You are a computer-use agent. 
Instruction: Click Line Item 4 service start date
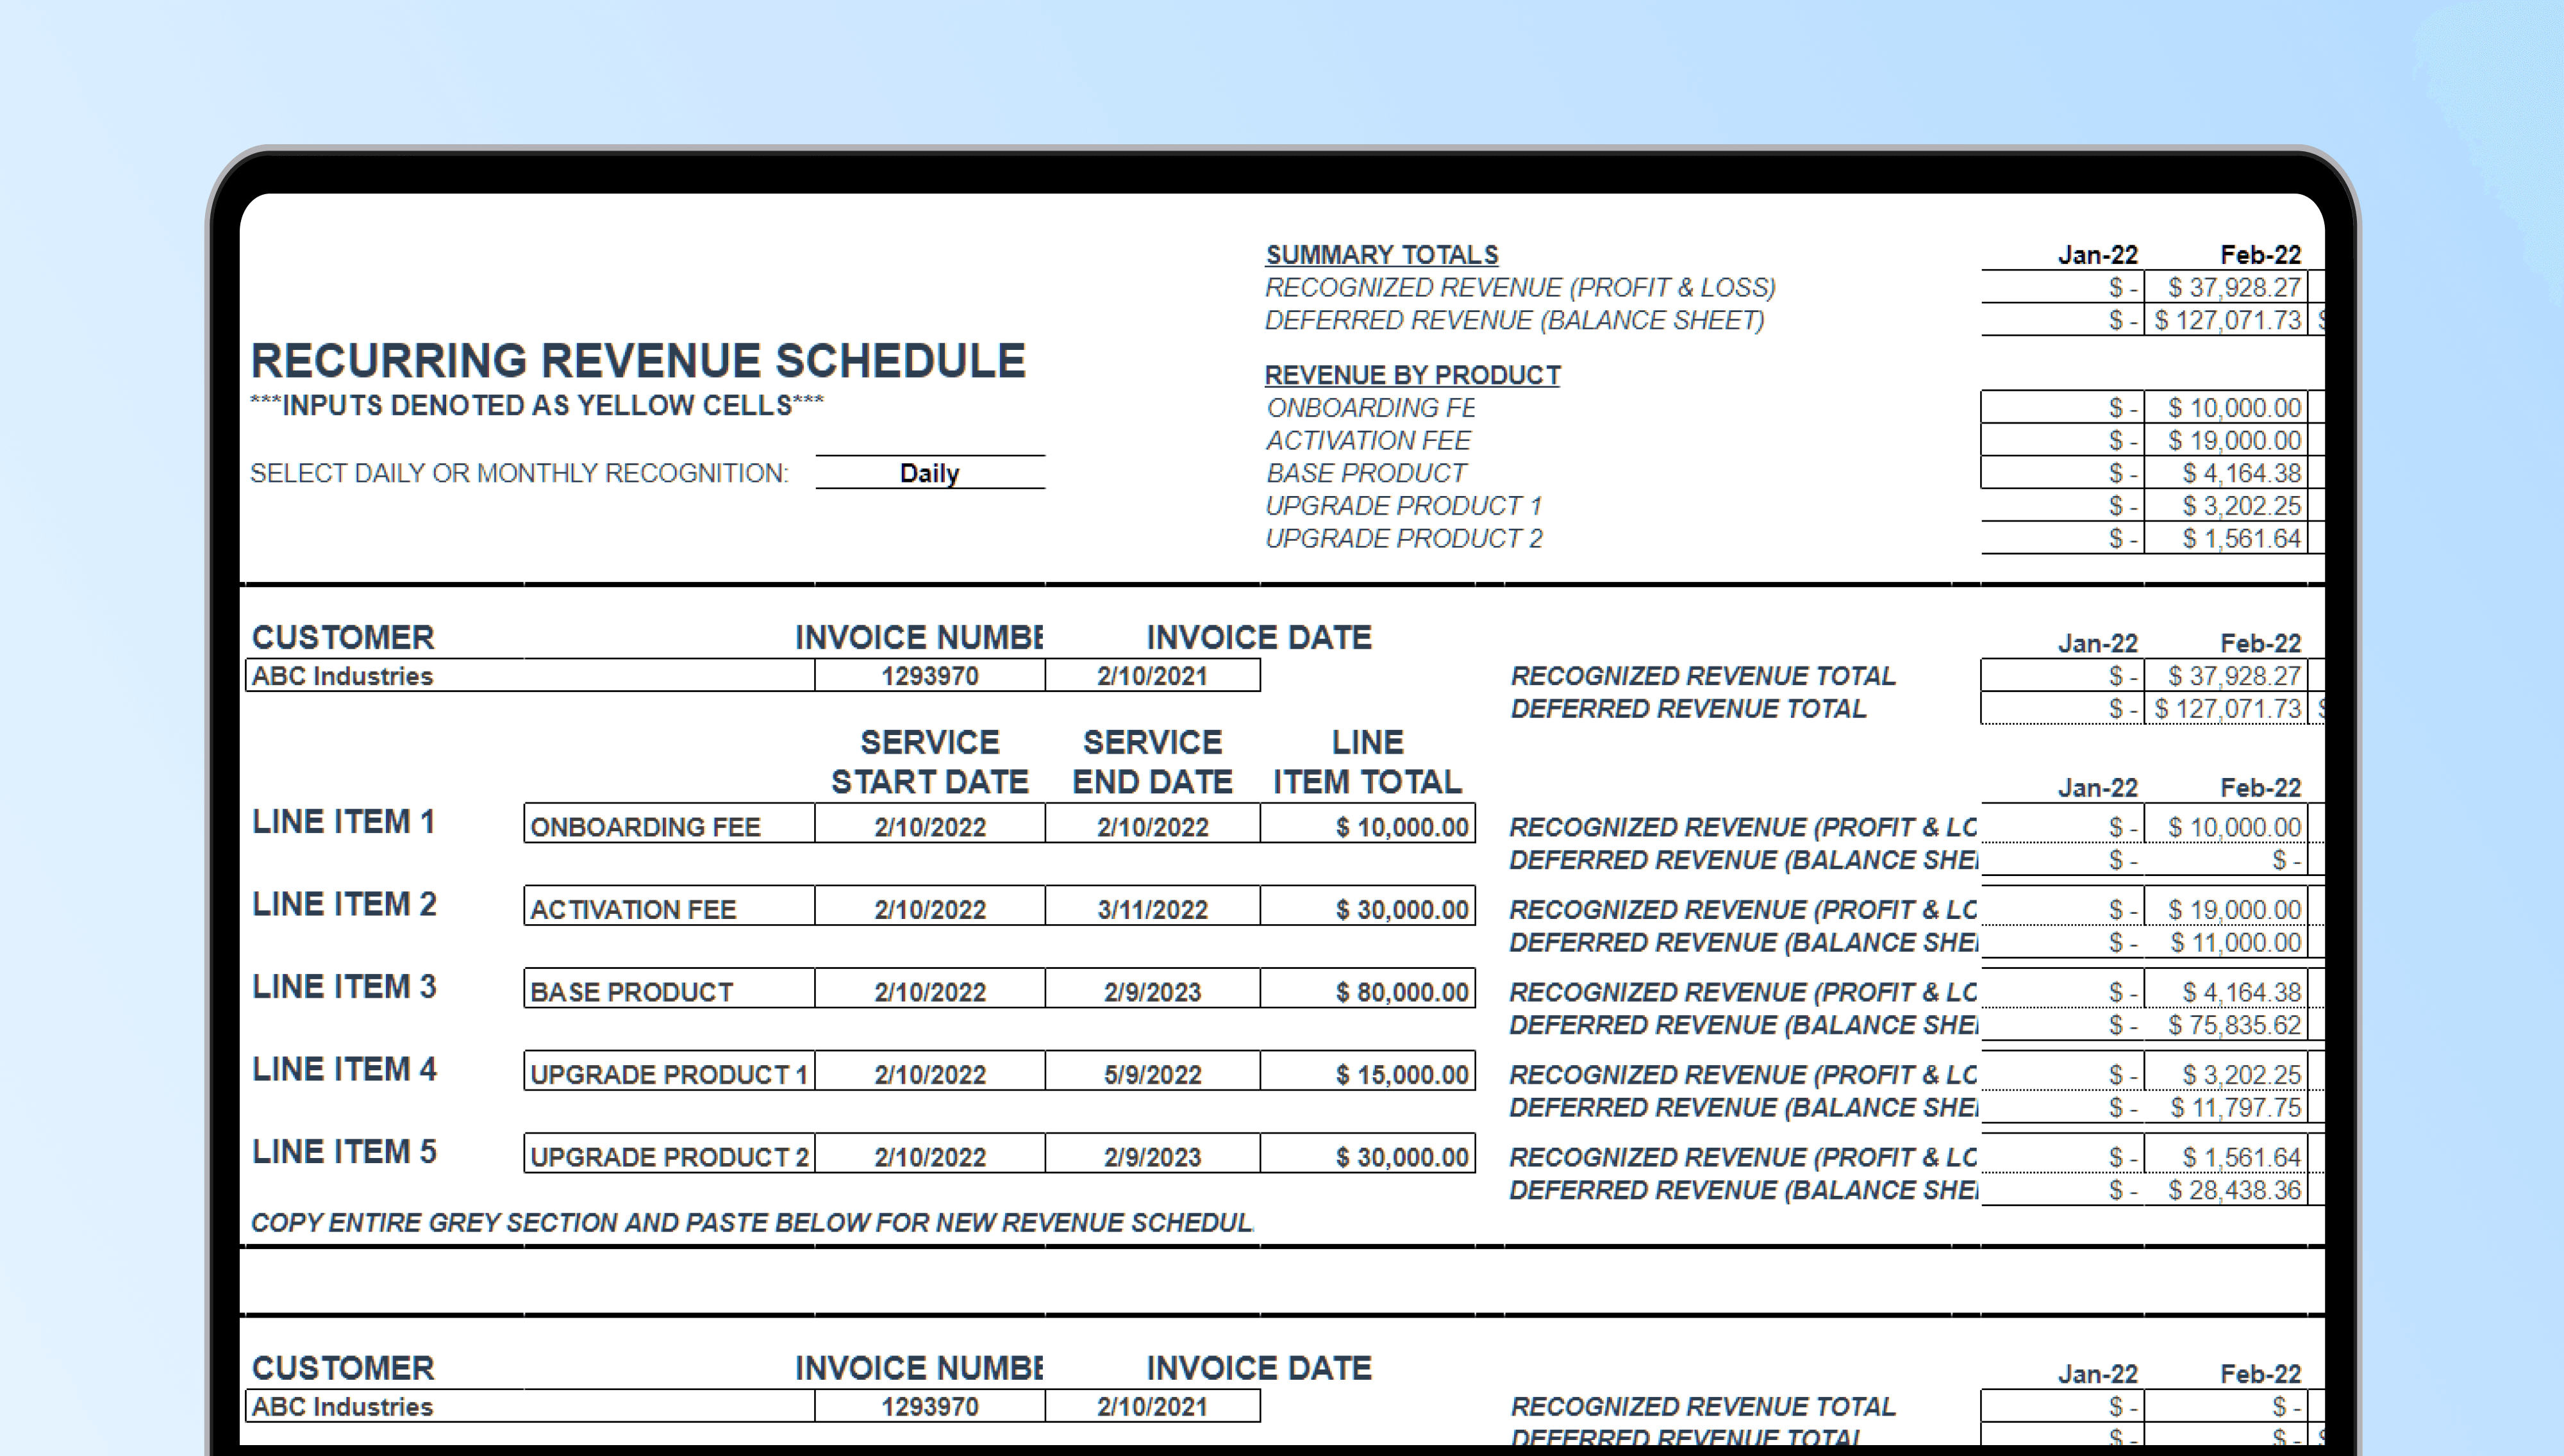(x=930, y=1071)
